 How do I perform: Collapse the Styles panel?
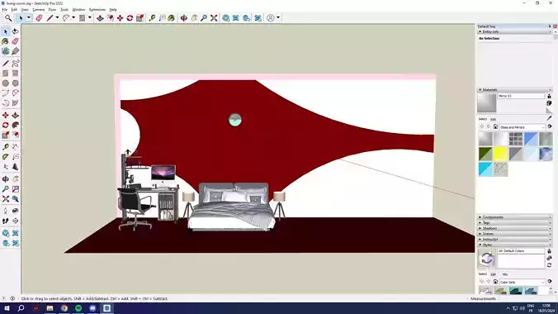[x=514, y=245]
